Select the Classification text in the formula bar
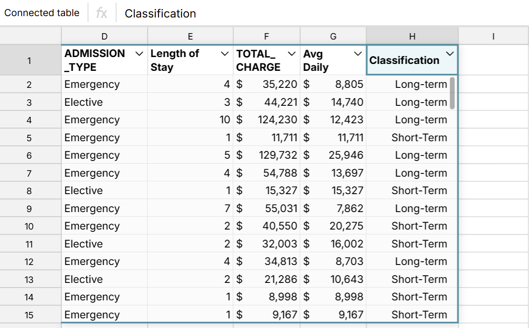Image resolution: width=529 pixels, height=328 pixels. [160, 14]
